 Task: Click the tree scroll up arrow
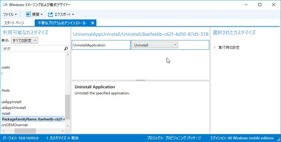coord(68,55)
